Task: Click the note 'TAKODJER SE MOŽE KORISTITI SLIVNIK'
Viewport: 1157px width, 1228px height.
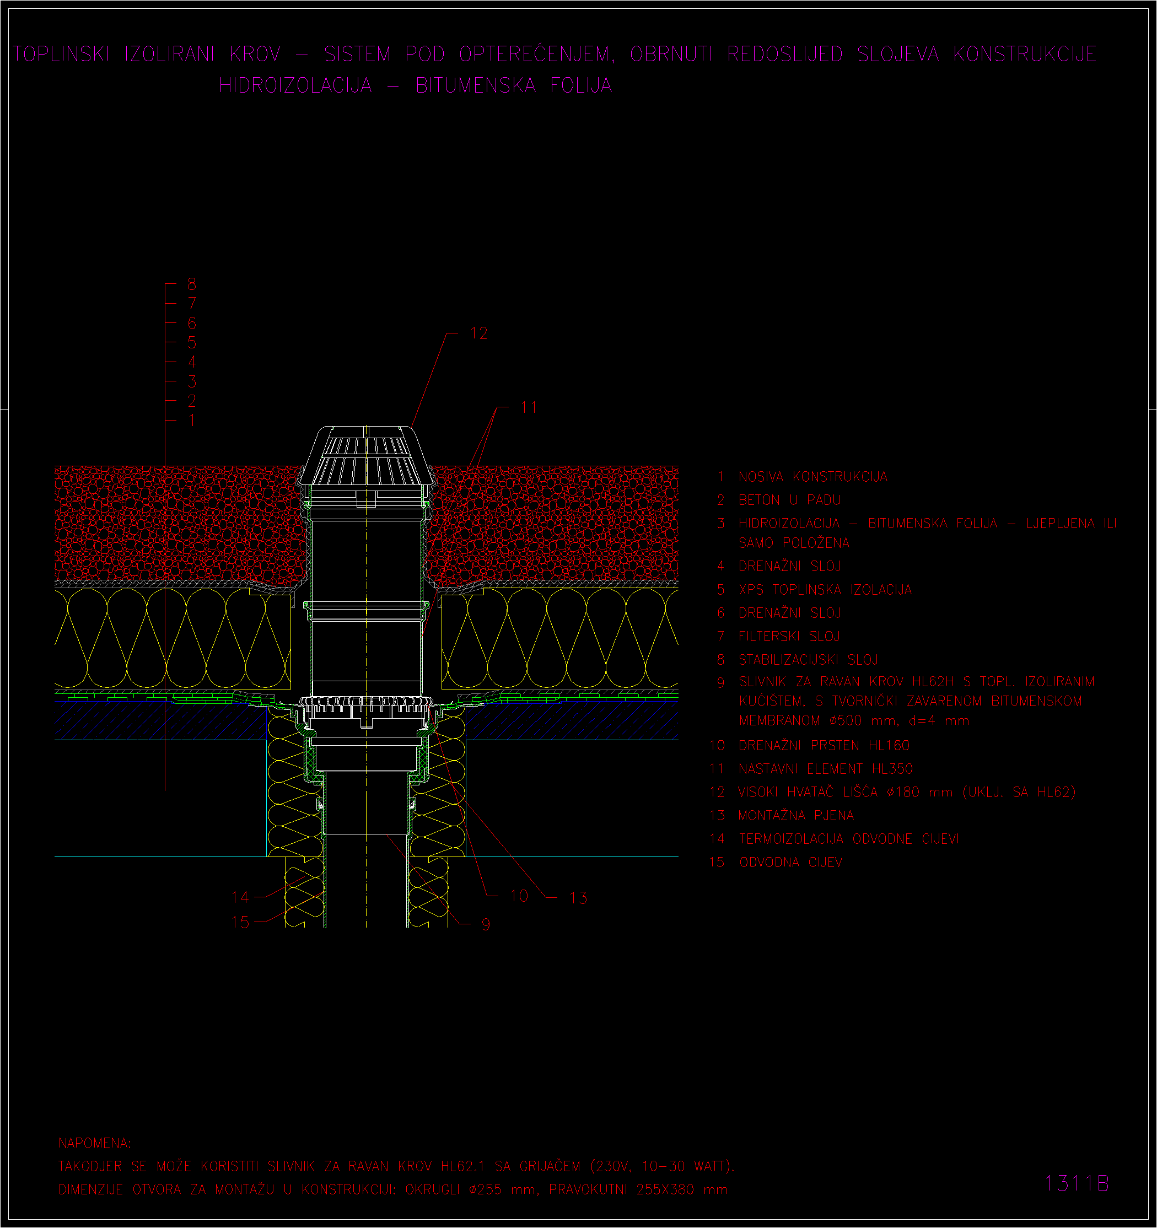Action: pos(396,1167)
